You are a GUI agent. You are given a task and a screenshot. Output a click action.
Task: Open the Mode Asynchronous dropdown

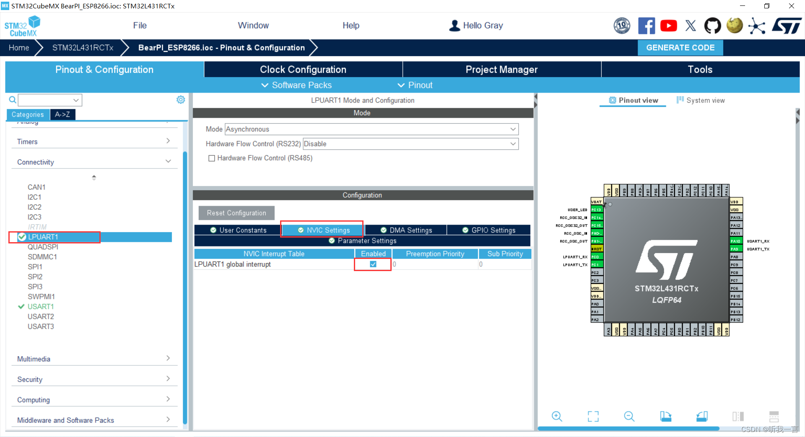click(x=371, y=129)
